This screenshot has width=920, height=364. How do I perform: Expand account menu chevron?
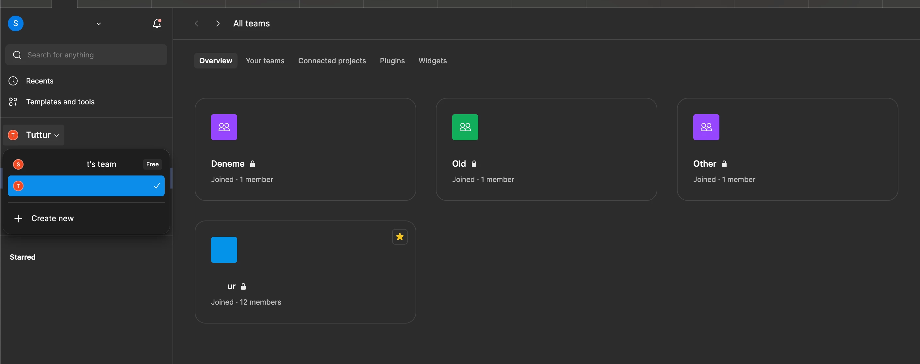coord(99,24)
